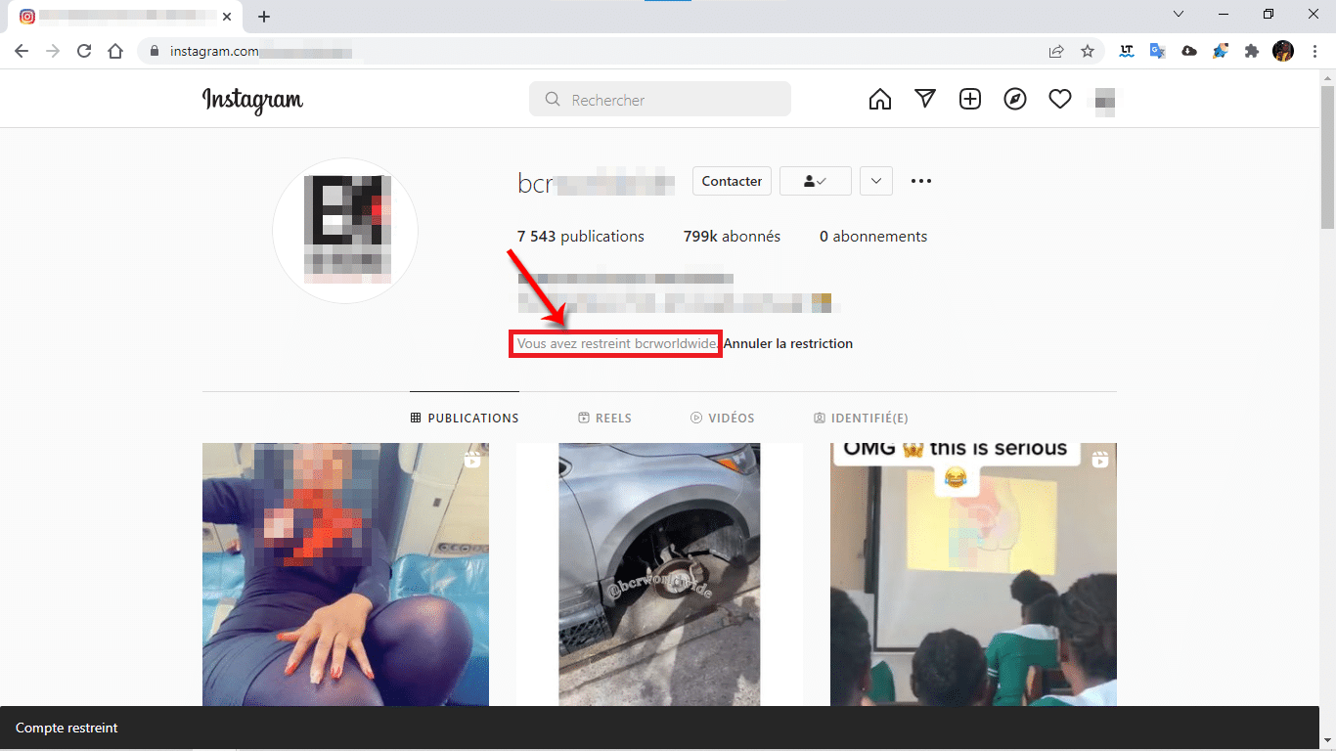Open the profile picture of bcr account
1336x751 pixels.
coord(345,231)
